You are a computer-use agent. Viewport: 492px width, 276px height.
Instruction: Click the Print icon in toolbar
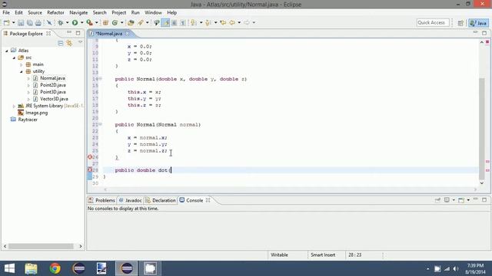coord(38,22)
